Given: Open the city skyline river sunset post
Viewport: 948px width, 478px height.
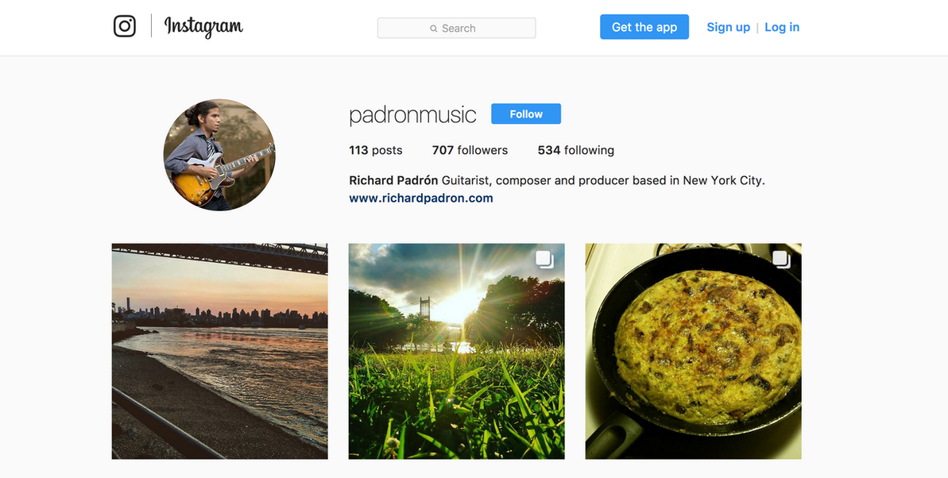Looking at the screenshot, I should pos(219,351).
